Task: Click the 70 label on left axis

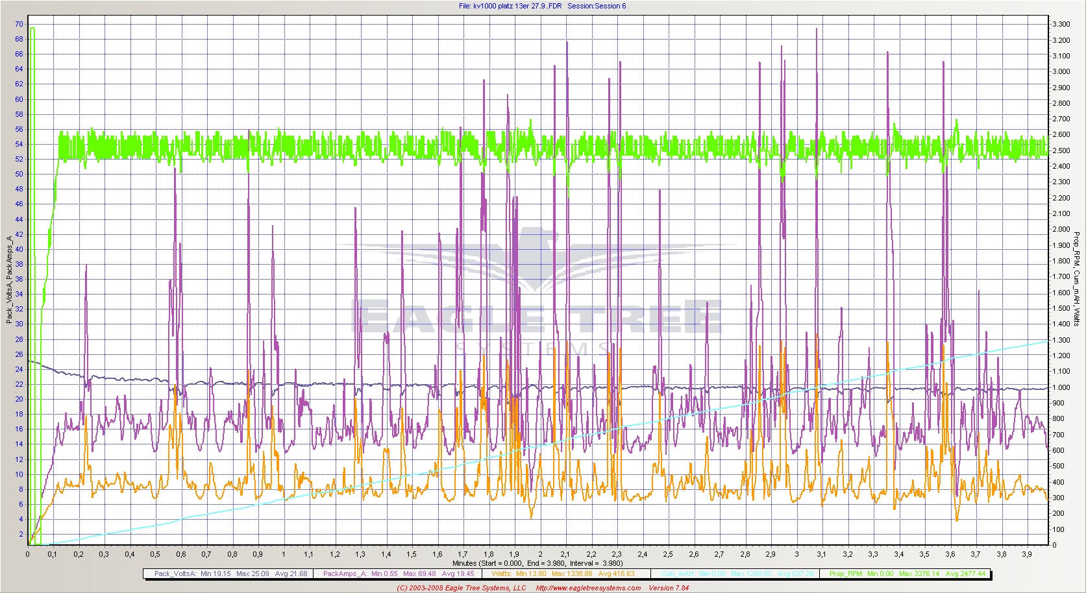Action: [19, 24]
